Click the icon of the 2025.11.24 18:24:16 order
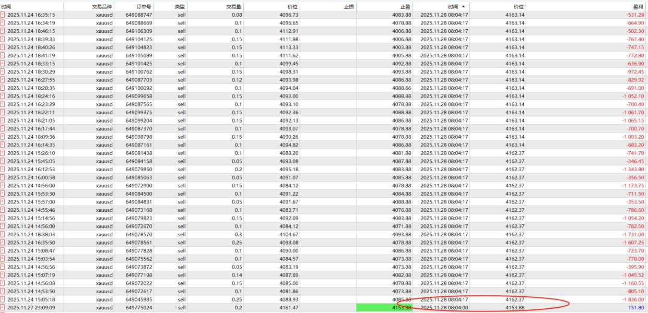The width and height of the screenshot is (648, 313). 3,96
